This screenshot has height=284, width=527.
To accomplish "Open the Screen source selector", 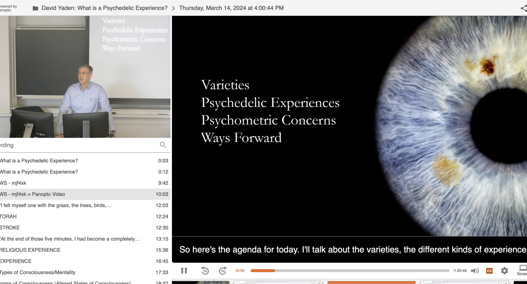I will (523, 270).
